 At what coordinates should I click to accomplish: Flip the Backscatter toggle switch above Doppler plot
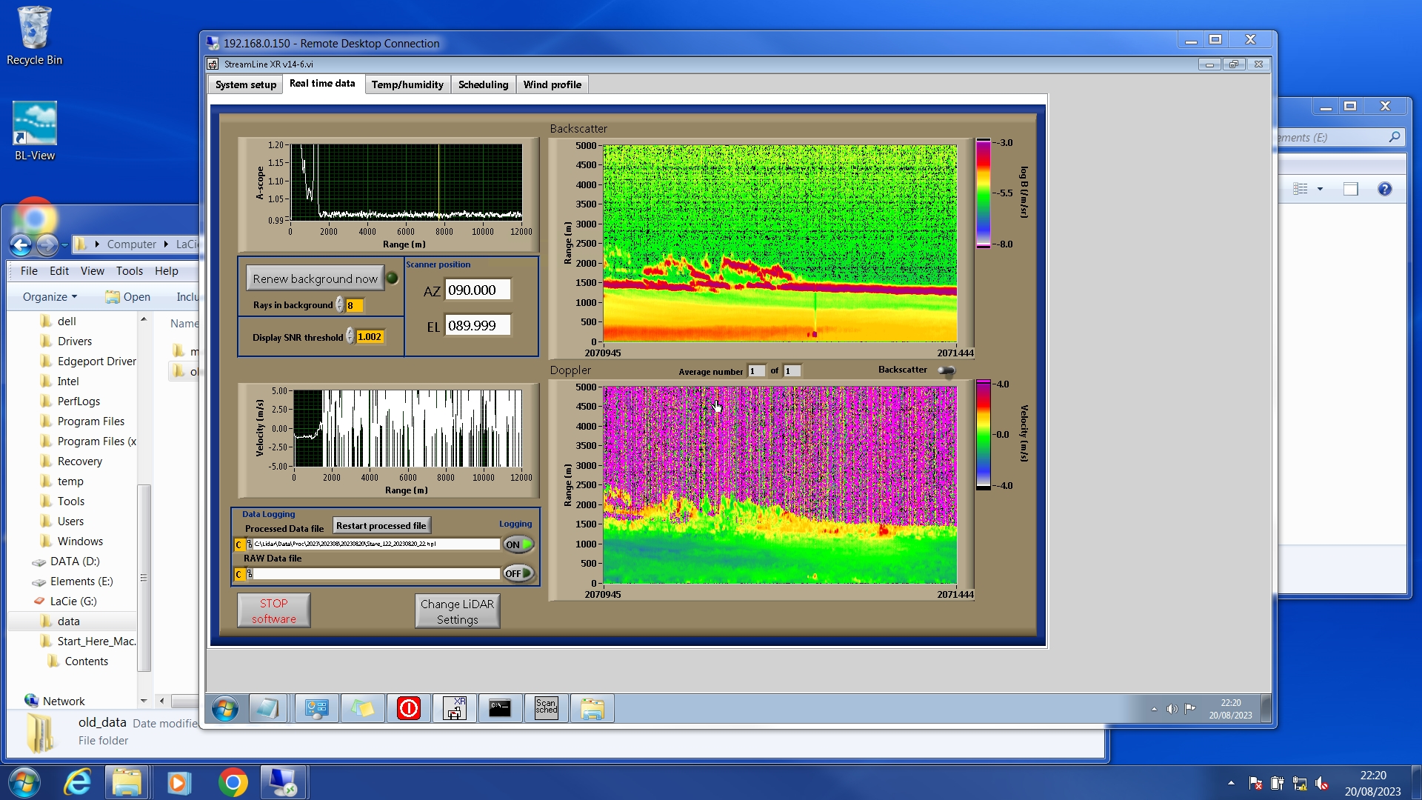point(947,370)
